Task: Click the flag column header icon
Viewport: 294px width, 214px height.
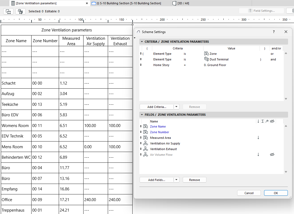Action: [x=267, y=121]
